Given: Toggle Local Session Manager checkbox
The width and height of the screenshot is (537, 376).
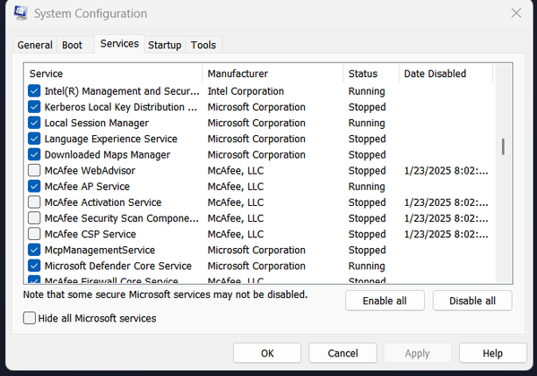Looking at the screenshot, I should click(34, 123).
